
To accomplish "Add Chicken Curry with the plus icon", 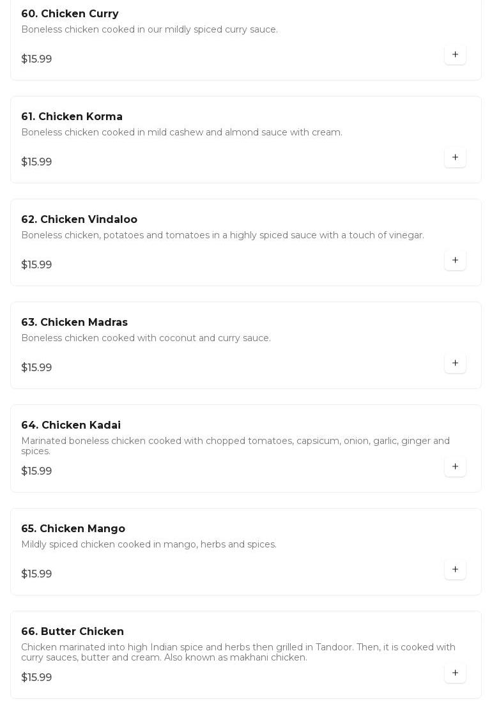I will [455, 54].
